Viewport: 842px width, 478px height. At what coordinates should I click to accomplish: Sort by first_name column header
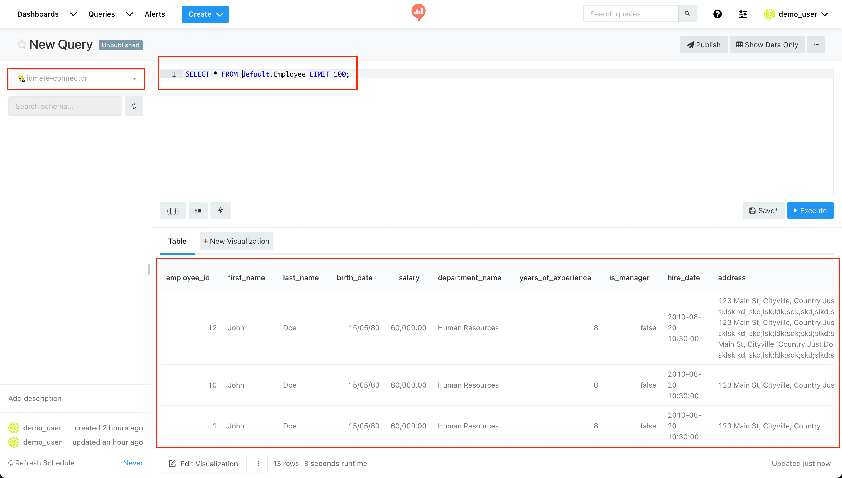246,277
